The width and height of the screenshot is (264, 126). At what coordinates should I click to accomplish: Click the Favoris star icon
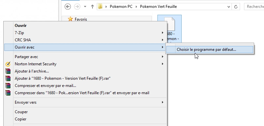click(x=71, y=19)
